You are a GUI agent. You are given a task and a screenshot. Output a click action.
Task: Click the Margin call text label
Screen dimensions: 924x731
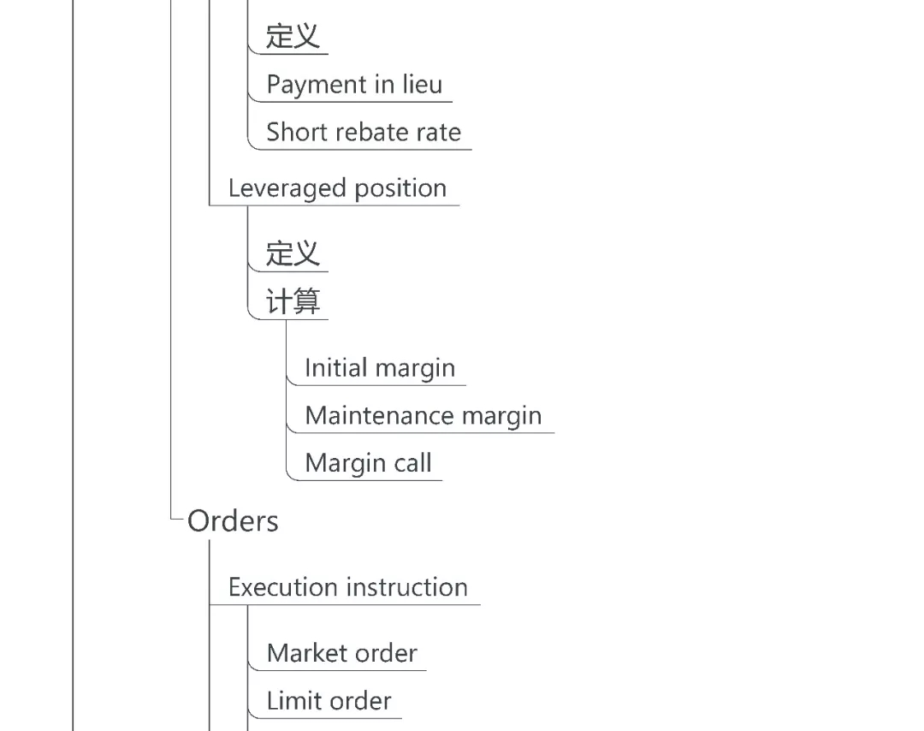(x=368, y=464)
